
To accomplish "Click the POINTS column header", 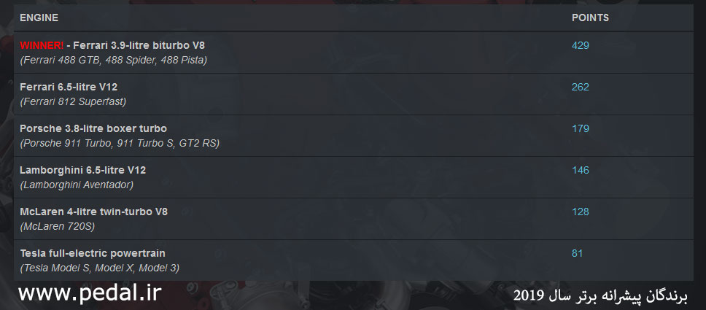I will 590,18.
